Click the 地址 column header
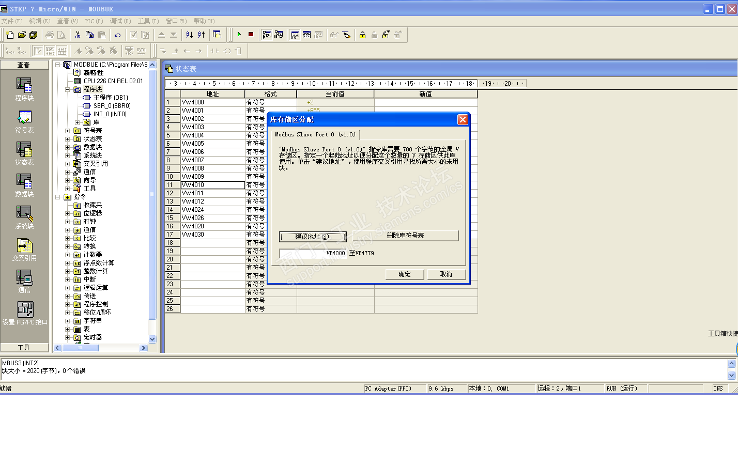738x451 pixels. [212, 94]
